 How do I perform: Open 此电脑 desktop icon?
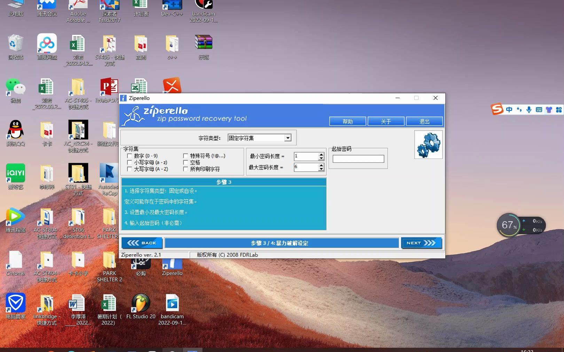tap(15, 9)
